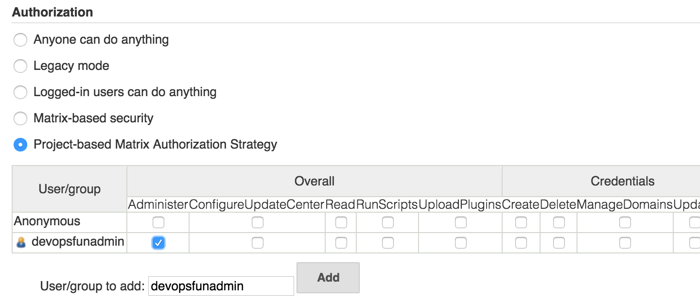Enable Credentials Delete for devopsfunadmin
Screen dimensions: 700x302
pyautogui.click(x=559, y=243)
